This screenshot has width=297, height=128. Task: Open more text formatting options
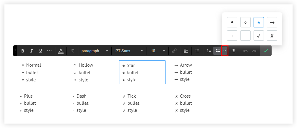[49, 51]
